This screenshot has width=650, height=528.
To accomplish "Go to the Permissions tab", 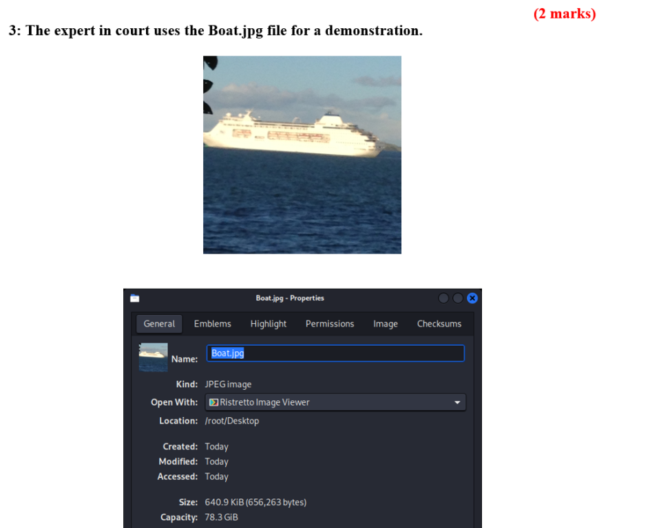I will (329, 324).
